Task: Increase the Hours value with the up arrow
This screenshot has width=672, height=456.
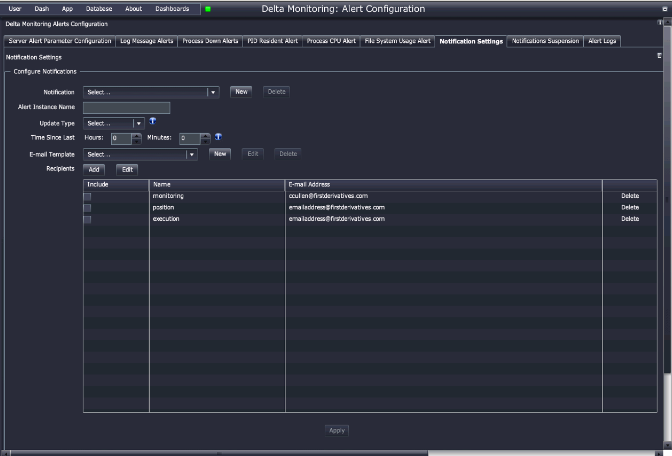Action: 136,135
